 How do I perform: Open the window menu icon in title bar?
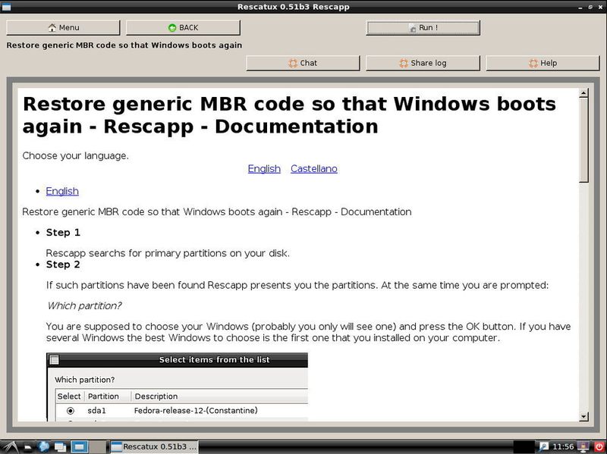(x=6, y=7)
